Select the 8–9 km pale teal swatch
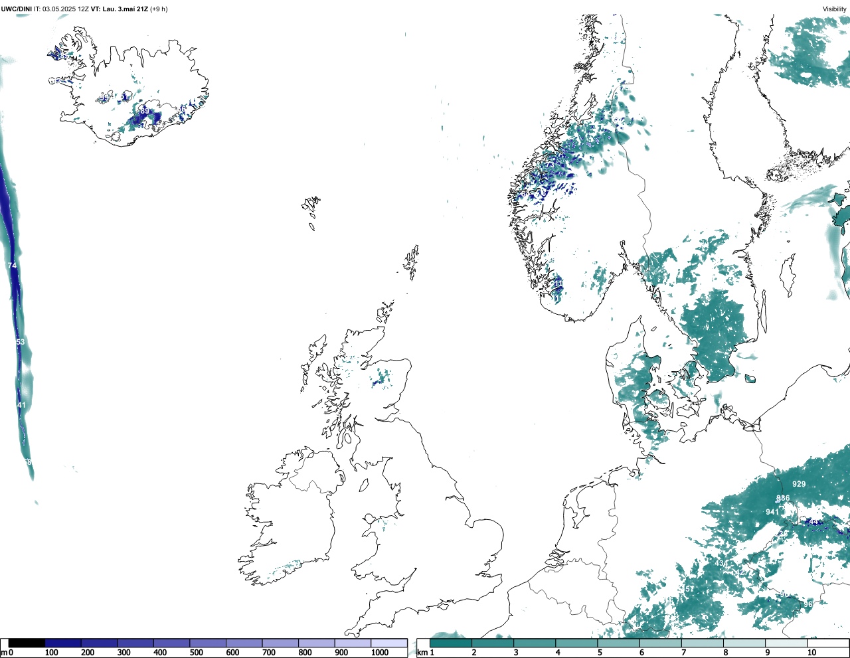The height and width of the screenshot is (658, 850). (744, 643)
